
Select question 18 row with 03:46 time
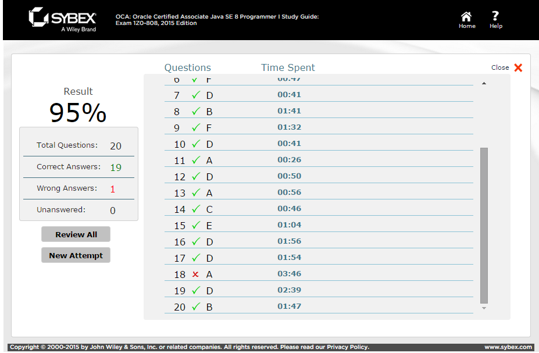(319, 274)
